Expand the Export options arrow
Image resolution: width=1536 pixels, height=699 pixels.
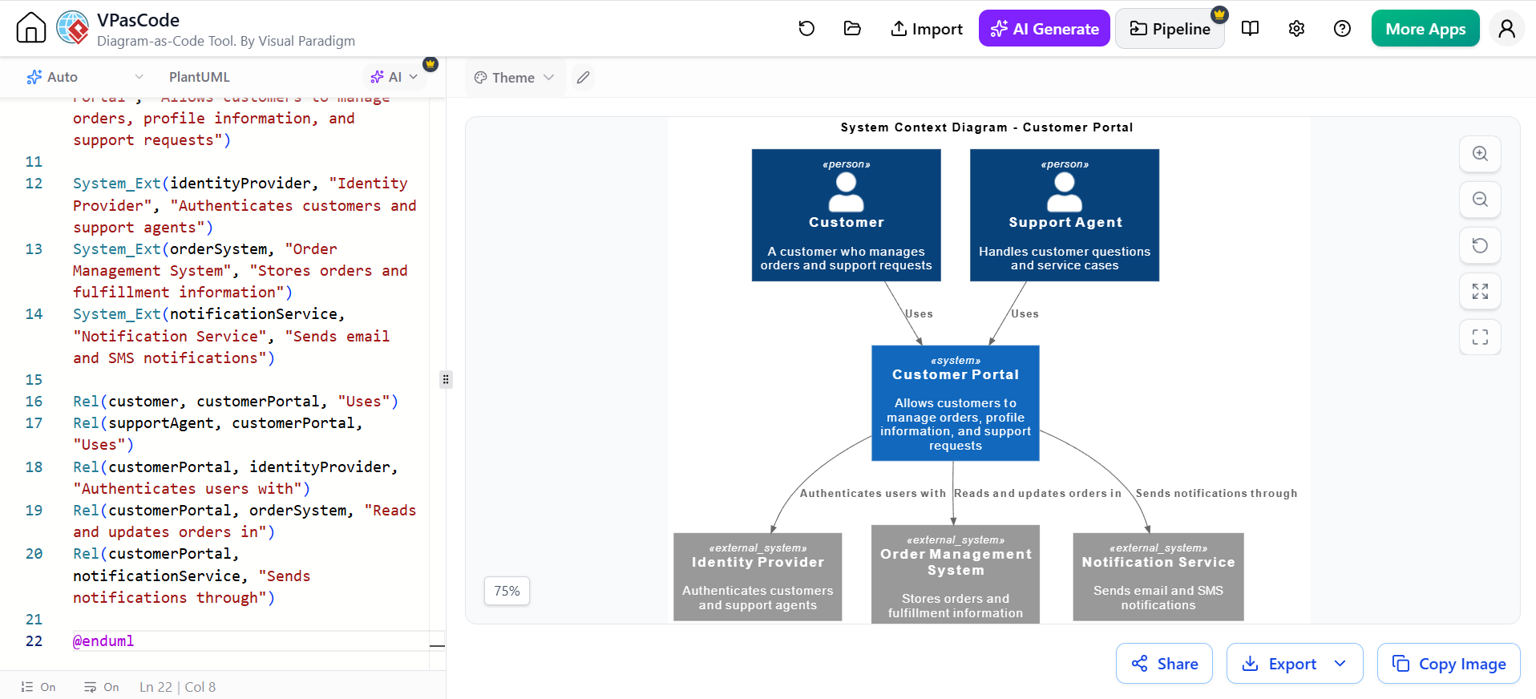pyautogui.click(x=1340, y=664)
